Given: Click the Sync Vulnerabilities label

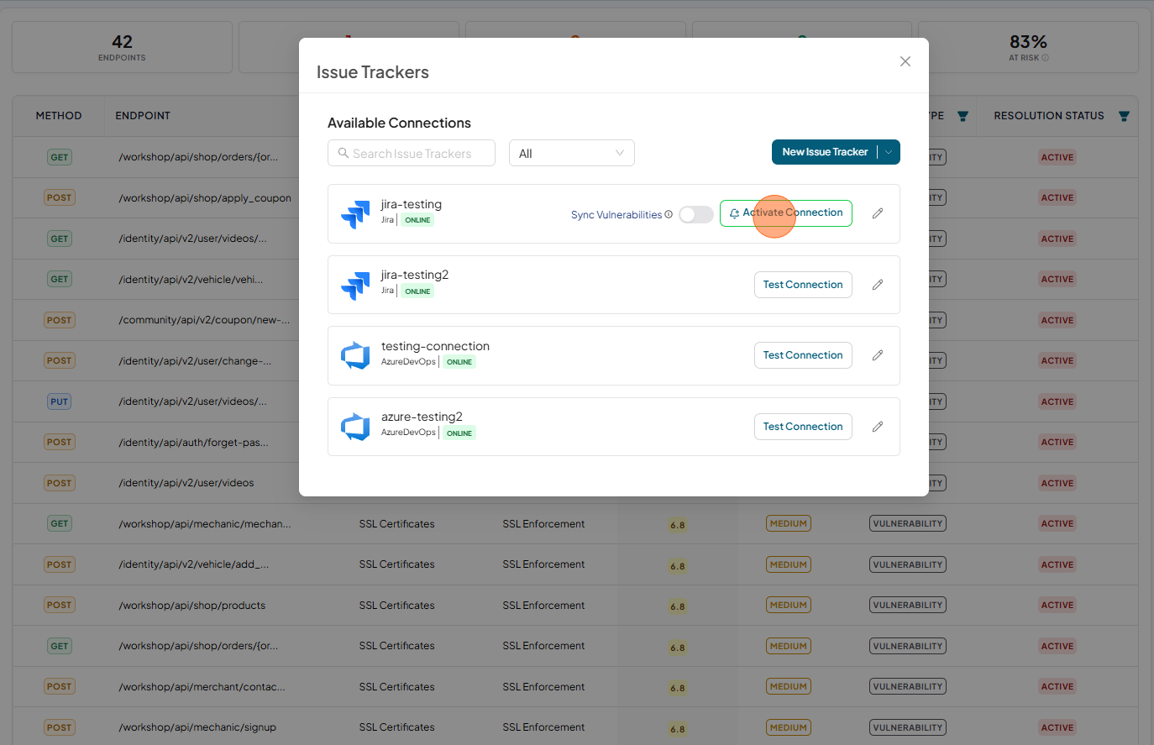Looking at the screenshot, I should pos(616,215).
